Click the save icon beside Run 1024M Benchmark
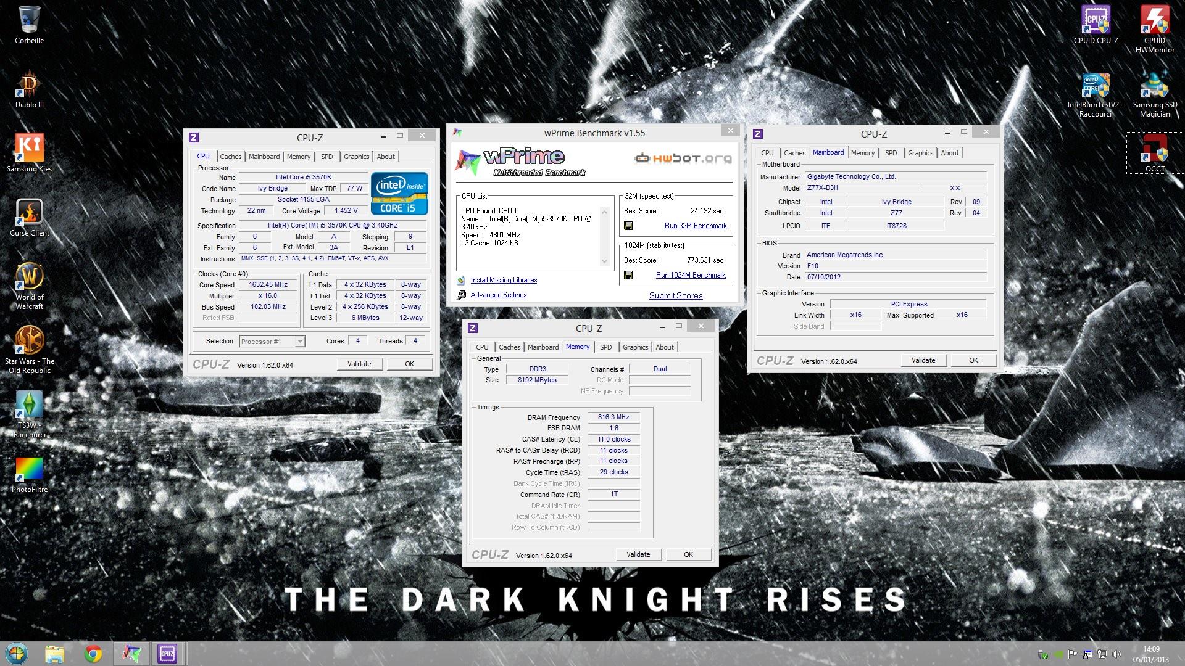The width and height of the screenshot is (1185, 666). coord(628,276)
